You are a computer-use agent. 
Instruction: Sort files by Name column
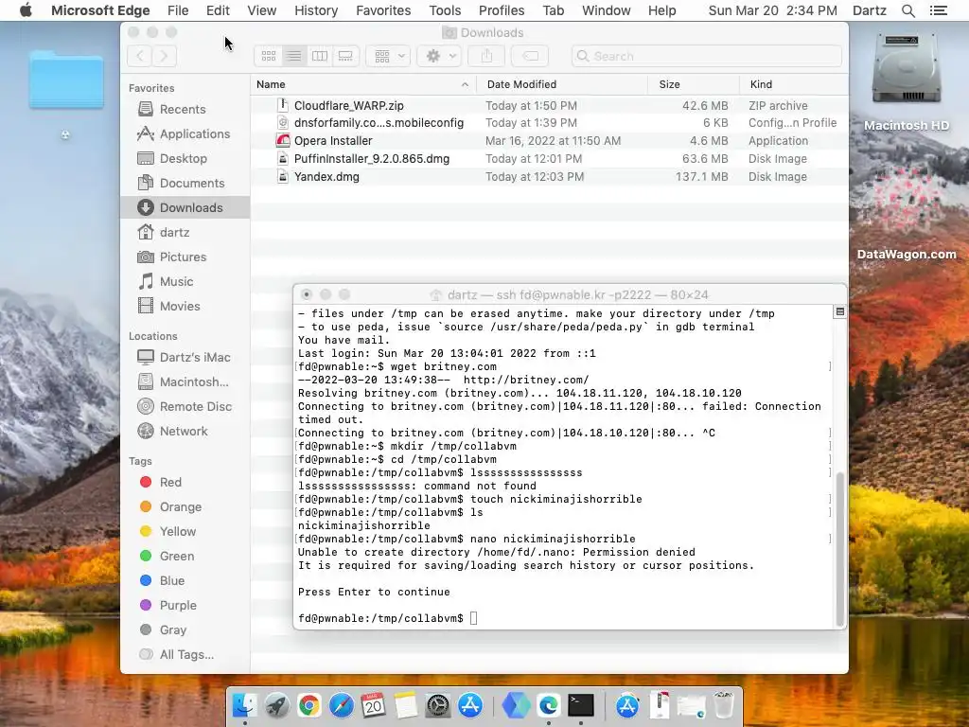pos(363,84)
